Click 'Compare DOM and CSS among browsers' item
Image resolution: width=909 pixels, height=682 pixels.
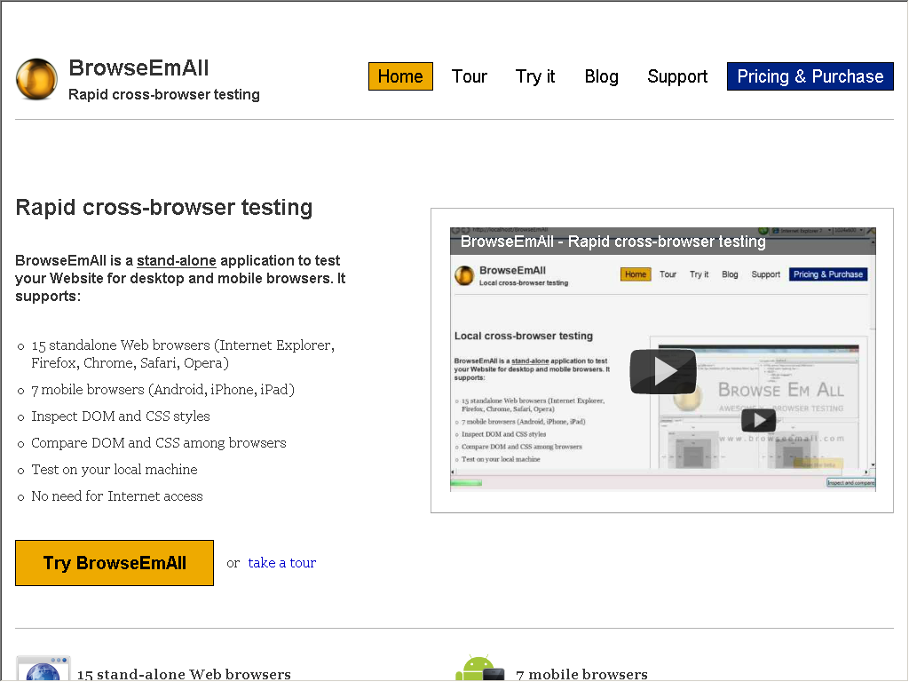tap(159, 443)
